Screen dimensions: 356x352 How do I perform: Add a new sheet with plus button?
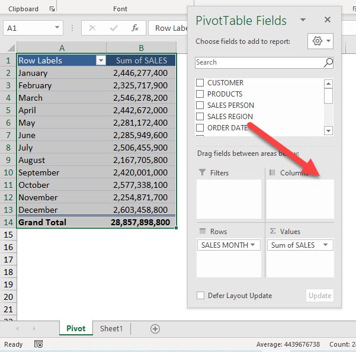(x=155, y=329)
